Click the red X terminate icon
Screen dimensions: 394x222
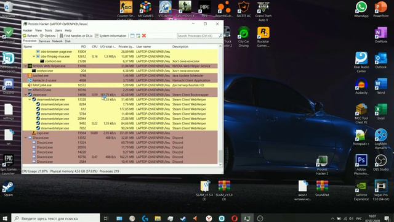[x=144, y=36]
